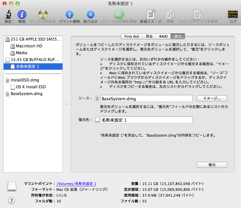241x208 pixels.
Task: Click the 容量 15.11 GB capacity value
Action: pos(173,184)
